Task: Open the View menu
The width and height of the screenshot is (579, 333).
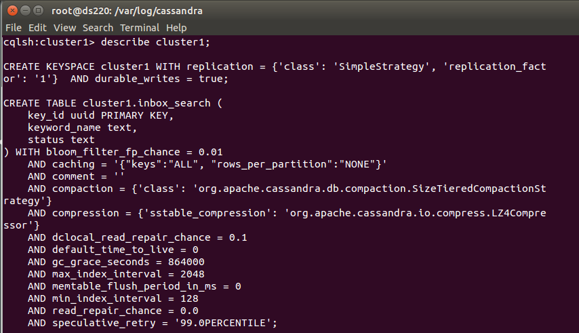Action: 64,28
